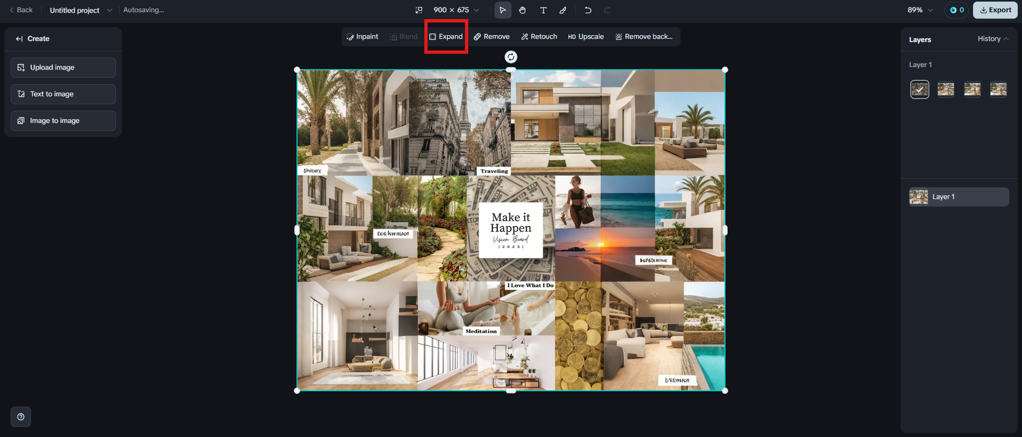Screen dimensions: 1022x437
Task: Open the 900 × 675 canvas size dropdown
Action: [456, 10]
